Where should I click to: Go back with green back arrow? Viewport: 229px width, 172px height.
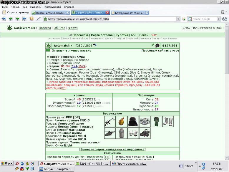(x=11, y=19)
